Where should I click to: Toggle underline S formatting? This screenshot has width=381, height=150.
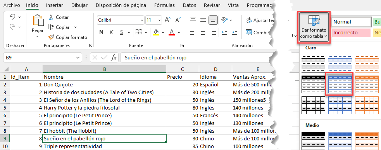click(x=121, y=32)
